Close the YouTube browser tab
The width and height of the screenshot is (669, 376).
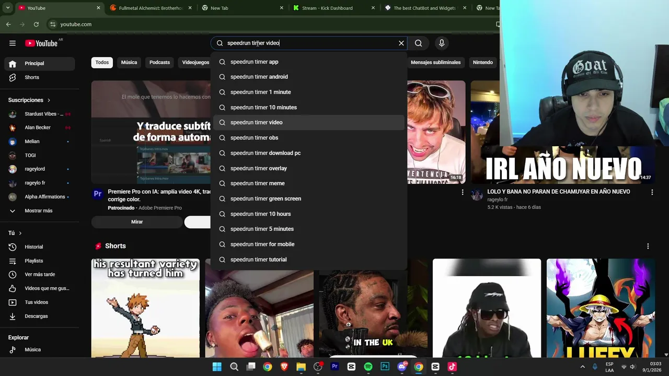tap(98, 8)
